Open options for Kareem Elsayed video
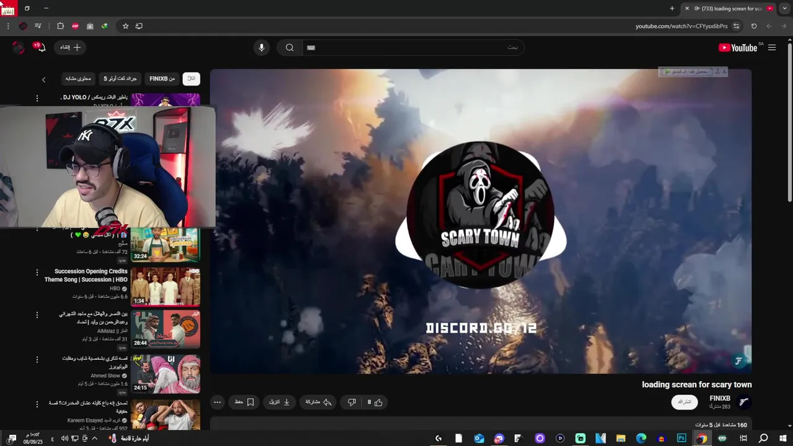The image size is (793, 446). pos(37,404)
